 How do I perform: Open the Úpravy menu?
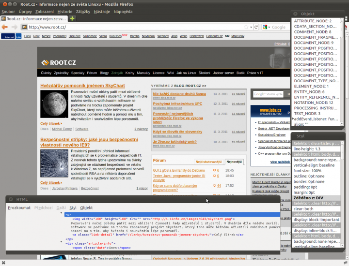[25, 12]
